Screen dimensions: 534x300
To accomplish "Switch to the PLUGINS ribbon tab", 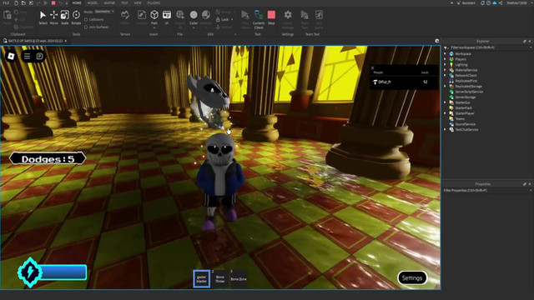I will tap(154, 2).
